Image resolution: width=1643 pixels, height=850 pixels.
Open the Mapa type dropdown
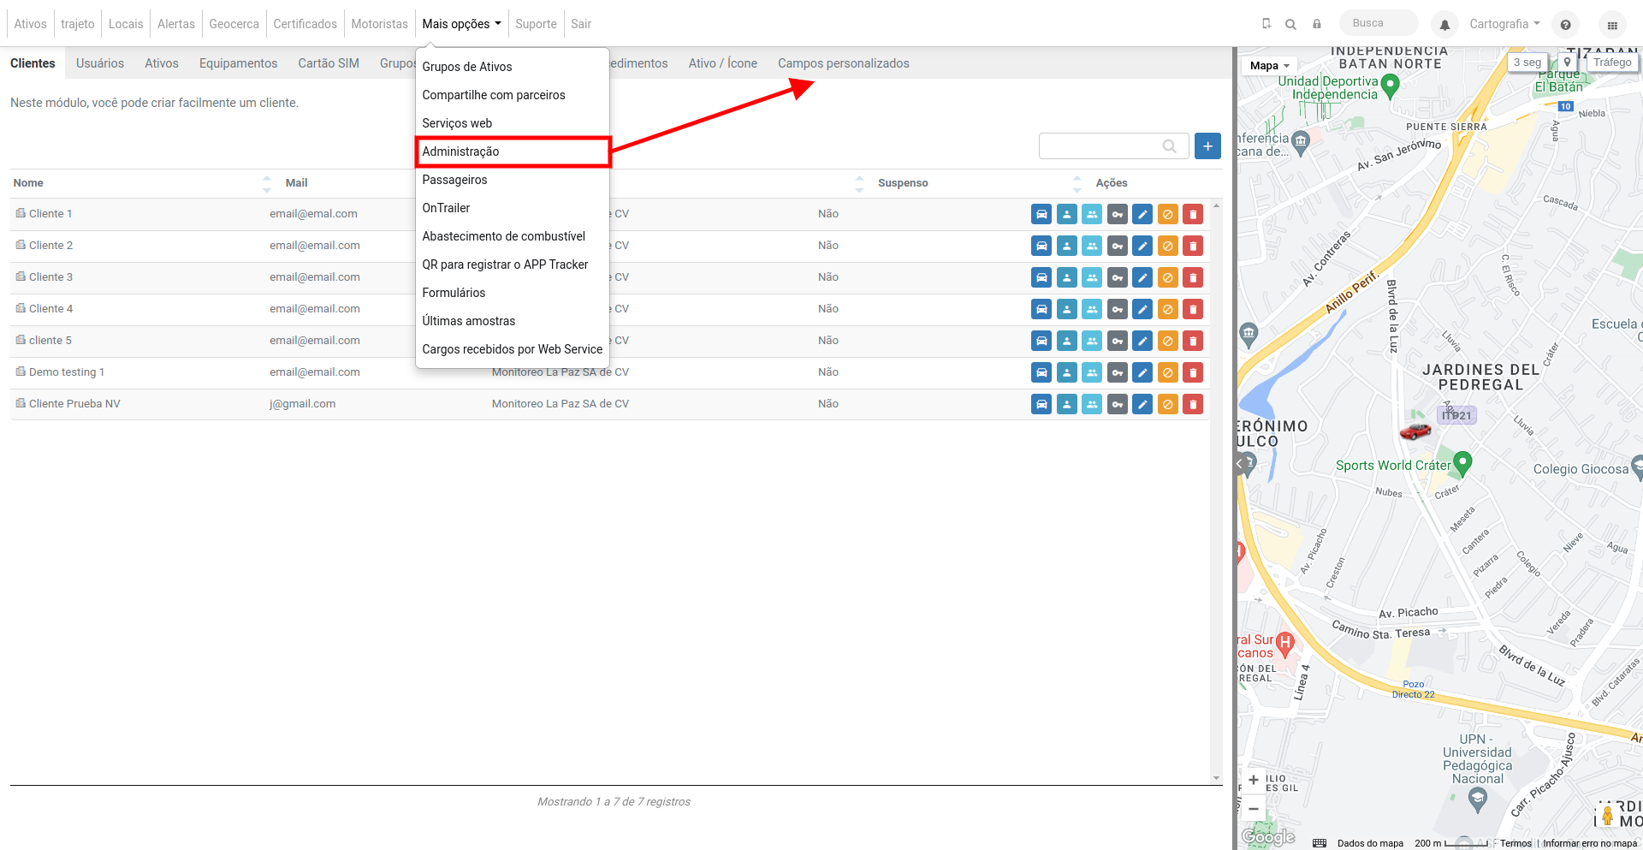point(1269,66)
